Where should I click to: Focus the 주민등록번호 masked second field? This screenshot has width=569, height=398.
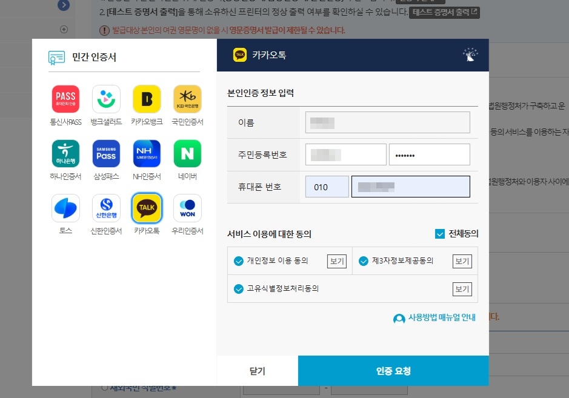click(x=429, y=154)
